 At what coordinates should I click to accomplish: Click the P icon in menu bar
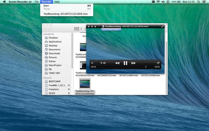[x=168, y=2]
